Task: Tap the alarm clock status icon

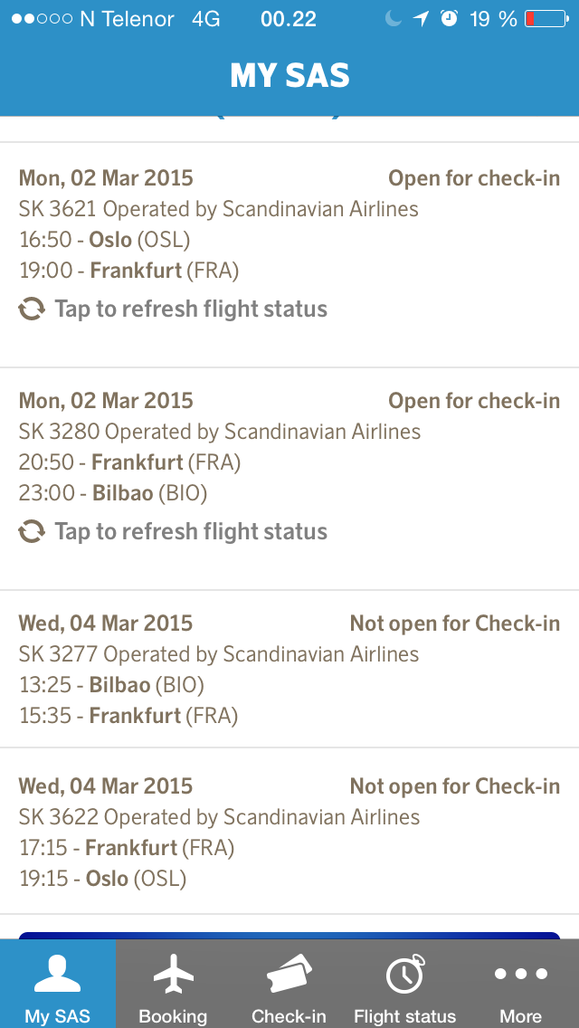Action: [449, 19]
